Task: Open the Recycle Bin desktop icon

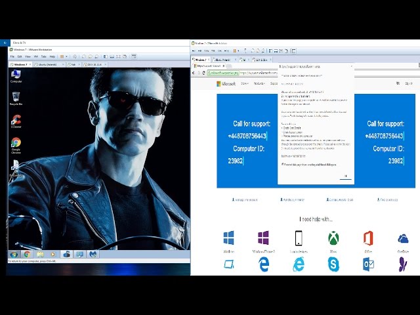Action: click(16, 98)
